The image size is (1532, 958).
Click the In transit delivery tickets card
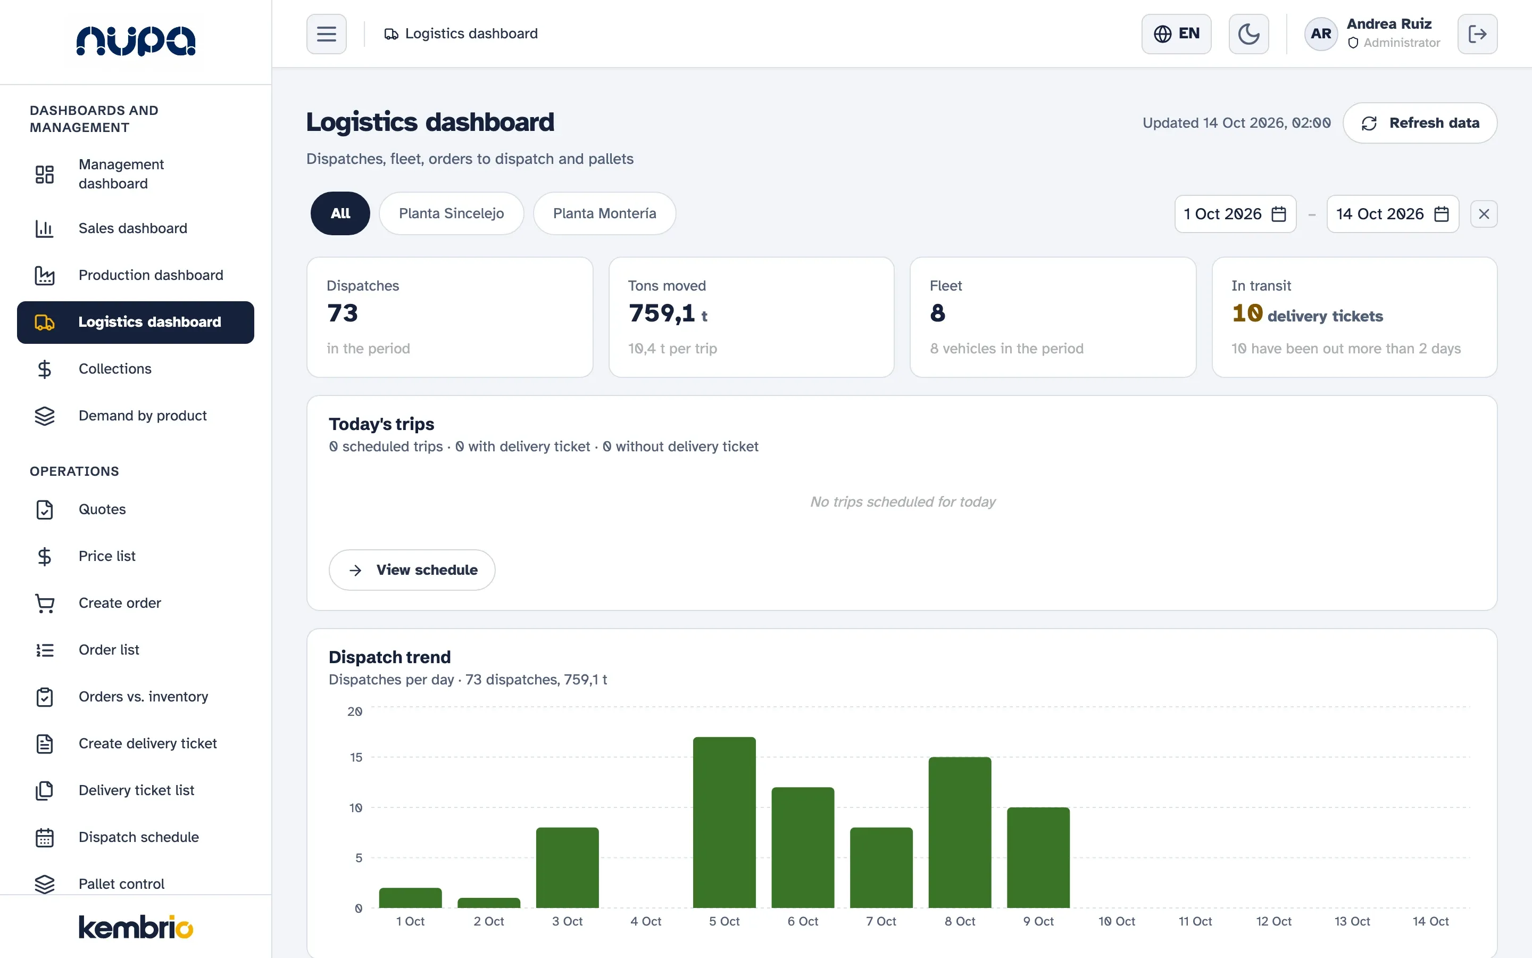pyautogui.click(x=1354, y=317)
